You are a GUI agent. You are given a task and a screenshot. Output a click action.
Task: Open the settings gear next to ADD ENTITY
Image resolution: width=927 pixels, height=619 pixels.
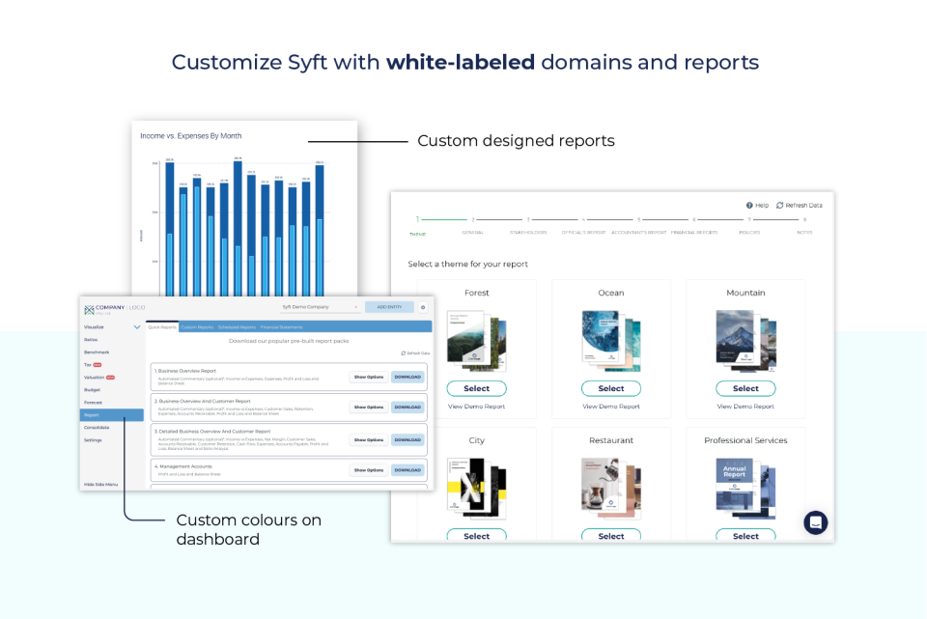422,306
